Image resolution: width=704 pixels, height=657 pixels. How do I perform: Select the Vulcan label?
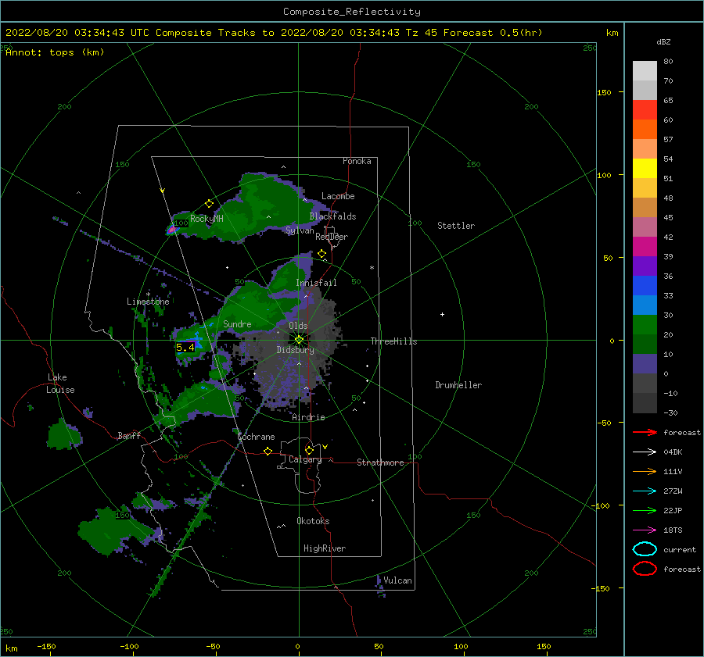pos(398,580)
